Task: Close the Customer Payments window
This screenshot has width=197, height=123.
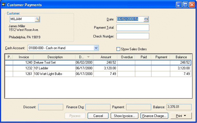Action: coord(192,5)
